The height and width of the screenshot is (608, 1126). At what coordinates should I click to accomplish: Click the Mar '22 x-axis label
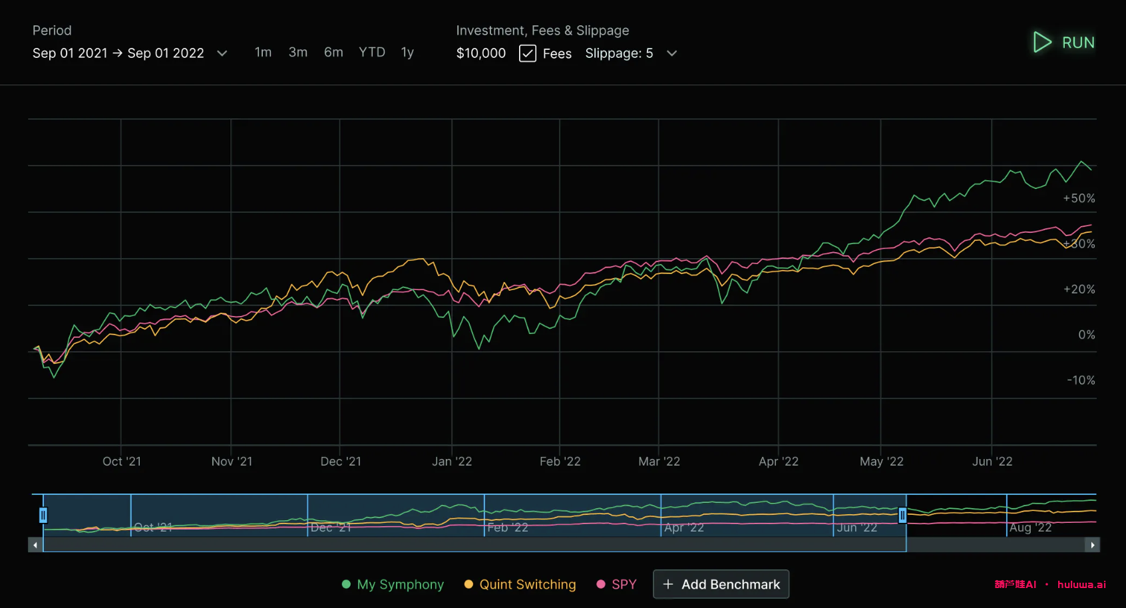coord(659,462)
